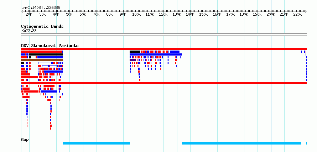This screenshot has width=317, height=152.
Task: Select the blue variant bar left of 130k
Action: click(174, 52)
